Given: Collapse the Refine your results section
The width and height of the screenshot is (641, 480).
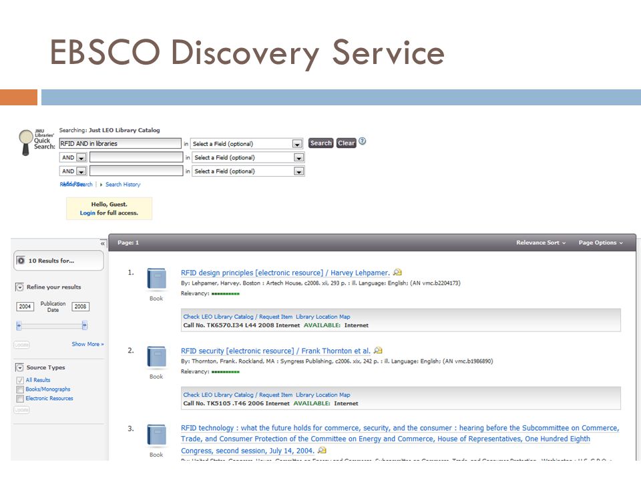Looking at the screenshot, I should [x=19, y=287].
